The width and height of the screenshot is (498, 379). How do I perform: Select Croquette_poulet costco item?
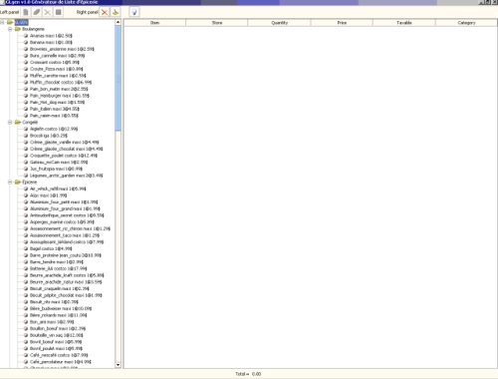pos(64,156)
